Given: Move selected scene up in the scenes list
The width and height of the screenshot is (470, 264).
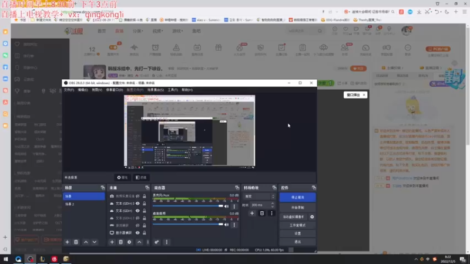Looking at the screenshot, I should tap(86, 242).
